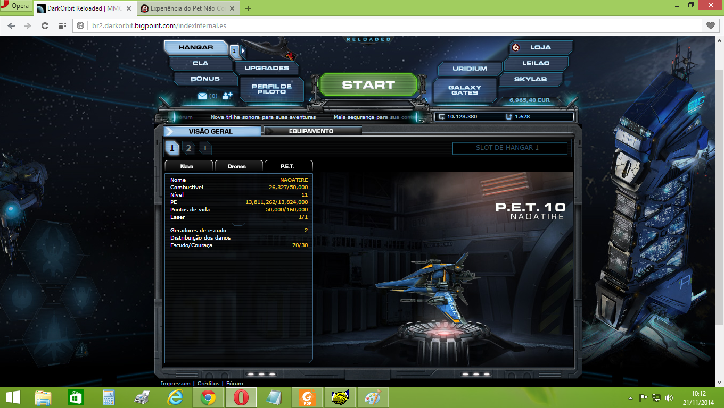This screenshot has width=724, height=408.
Task: Click the Opera taskbar icon
Action: tap(241, 397)
